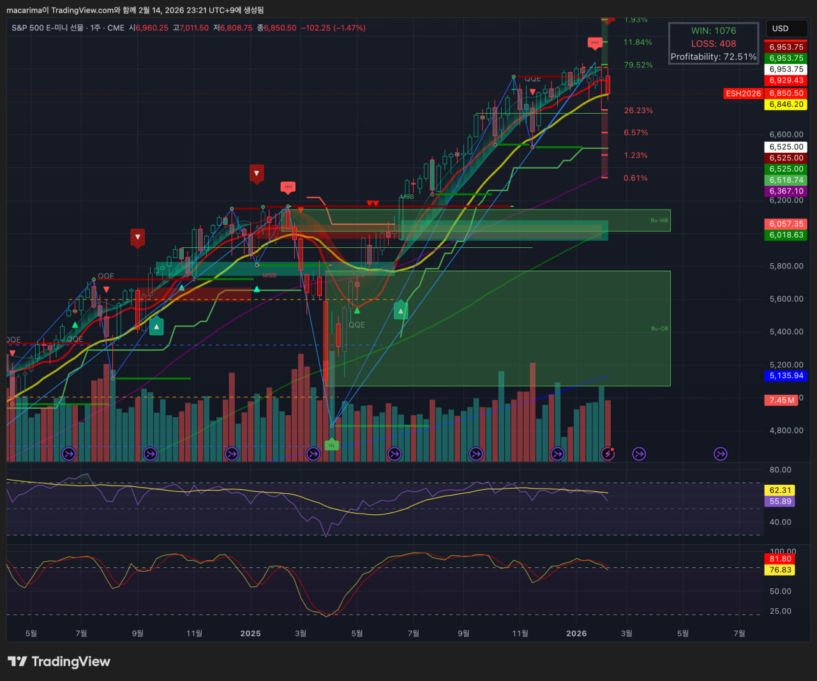Click the blue 5,135.94 price label

(786, 376)
